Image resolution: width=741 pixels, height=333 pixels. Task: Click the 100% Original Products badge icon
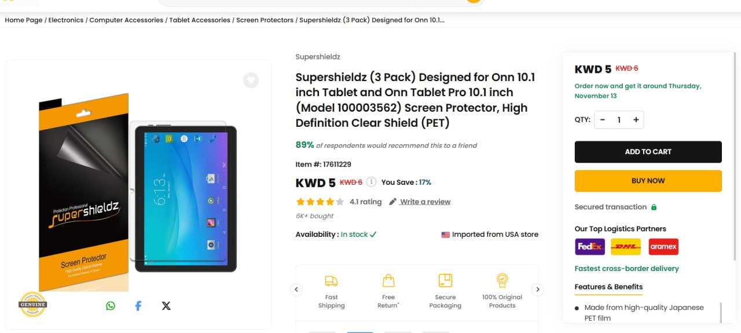[502, 281]
